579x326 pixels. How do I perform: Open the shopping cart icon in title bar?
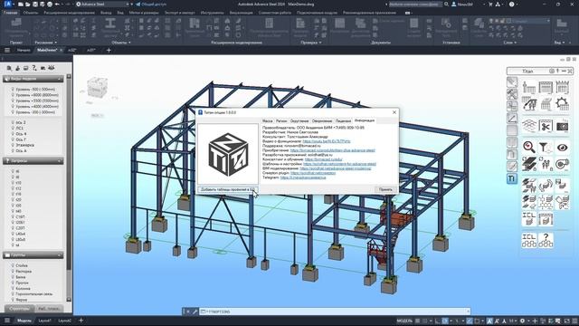click(490, 4)
